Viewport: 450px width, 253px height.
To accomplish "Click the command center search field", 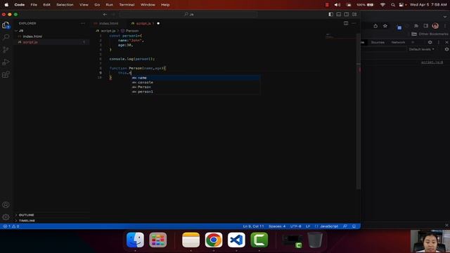I will point(188,14).
